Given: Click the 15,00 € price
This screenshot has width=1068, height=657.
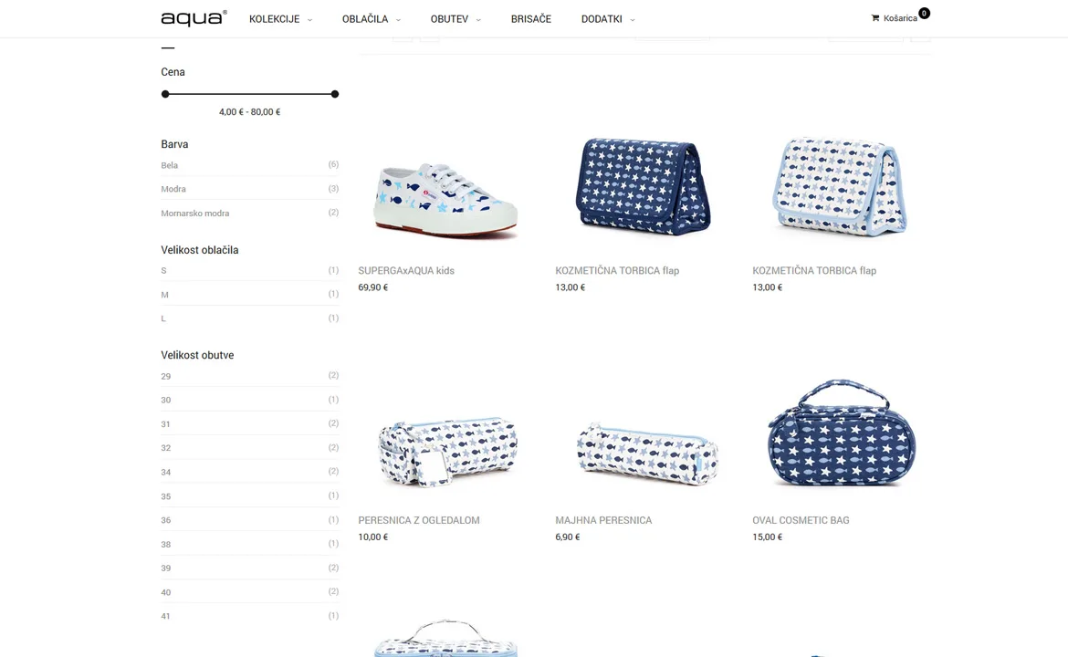Looking at the screenshot, I should (x=767, y=537).
